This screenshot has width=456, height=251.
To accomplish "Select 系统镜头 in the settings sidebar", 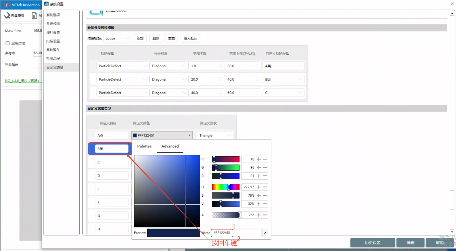I will [x=61, y=50].
